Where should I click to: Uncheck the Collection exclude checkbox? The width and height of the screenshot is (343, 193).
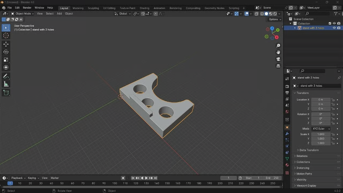point(330,24)
